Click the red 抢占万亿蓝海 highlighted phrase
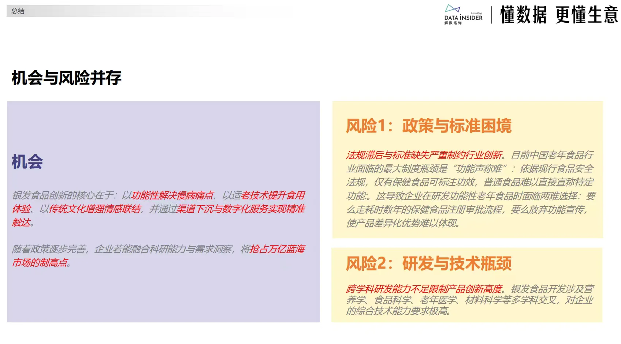Screen dimensions: 621x344 [x=278, y=249]
